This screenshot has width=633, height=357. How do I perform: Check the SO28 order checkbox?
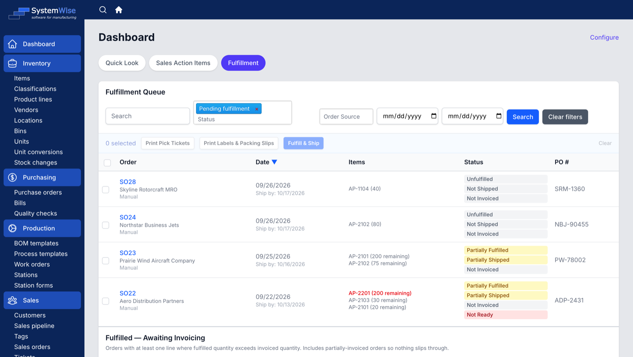pos(106,190)
